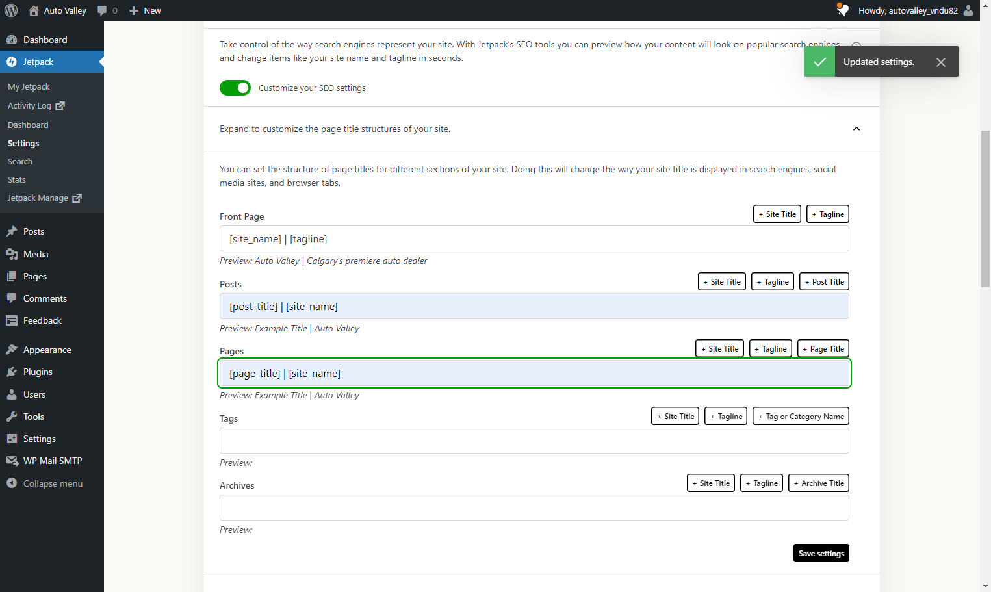Screen dimensions: 991x592
Task: Go to Jetpack Stats submenu item
Action: [17, 179]
